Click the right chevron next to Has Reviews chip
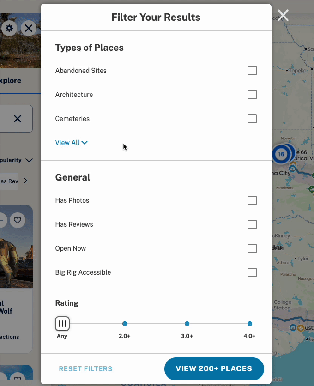 [25, 181]
